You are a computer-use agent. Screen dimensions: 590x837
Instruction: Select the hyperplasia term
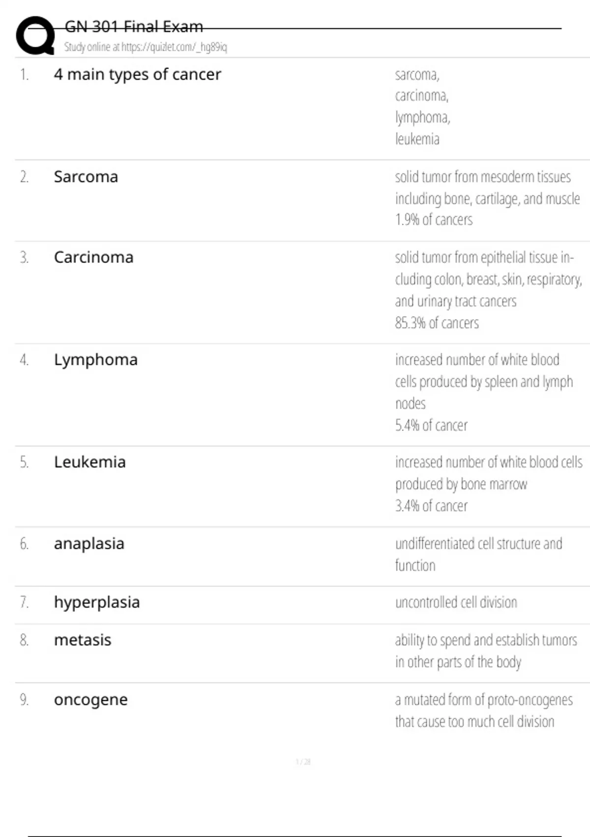[97, 602]
